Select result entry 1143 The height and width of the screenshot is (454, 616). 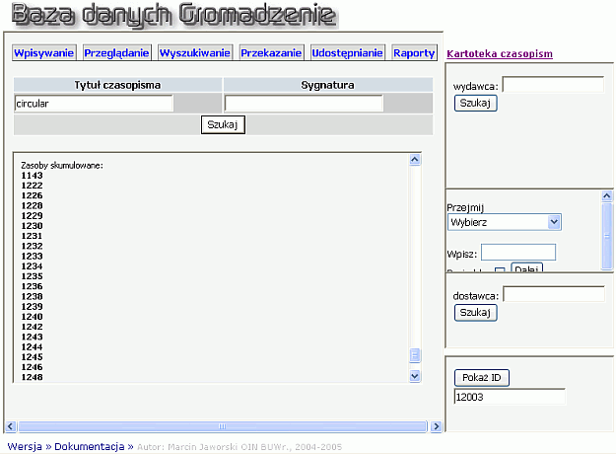[33, 176]
